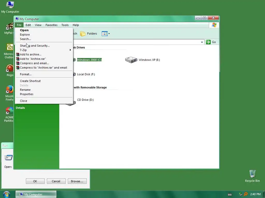
Task: Choose Explore in the File menu
Action: point(44,35)
